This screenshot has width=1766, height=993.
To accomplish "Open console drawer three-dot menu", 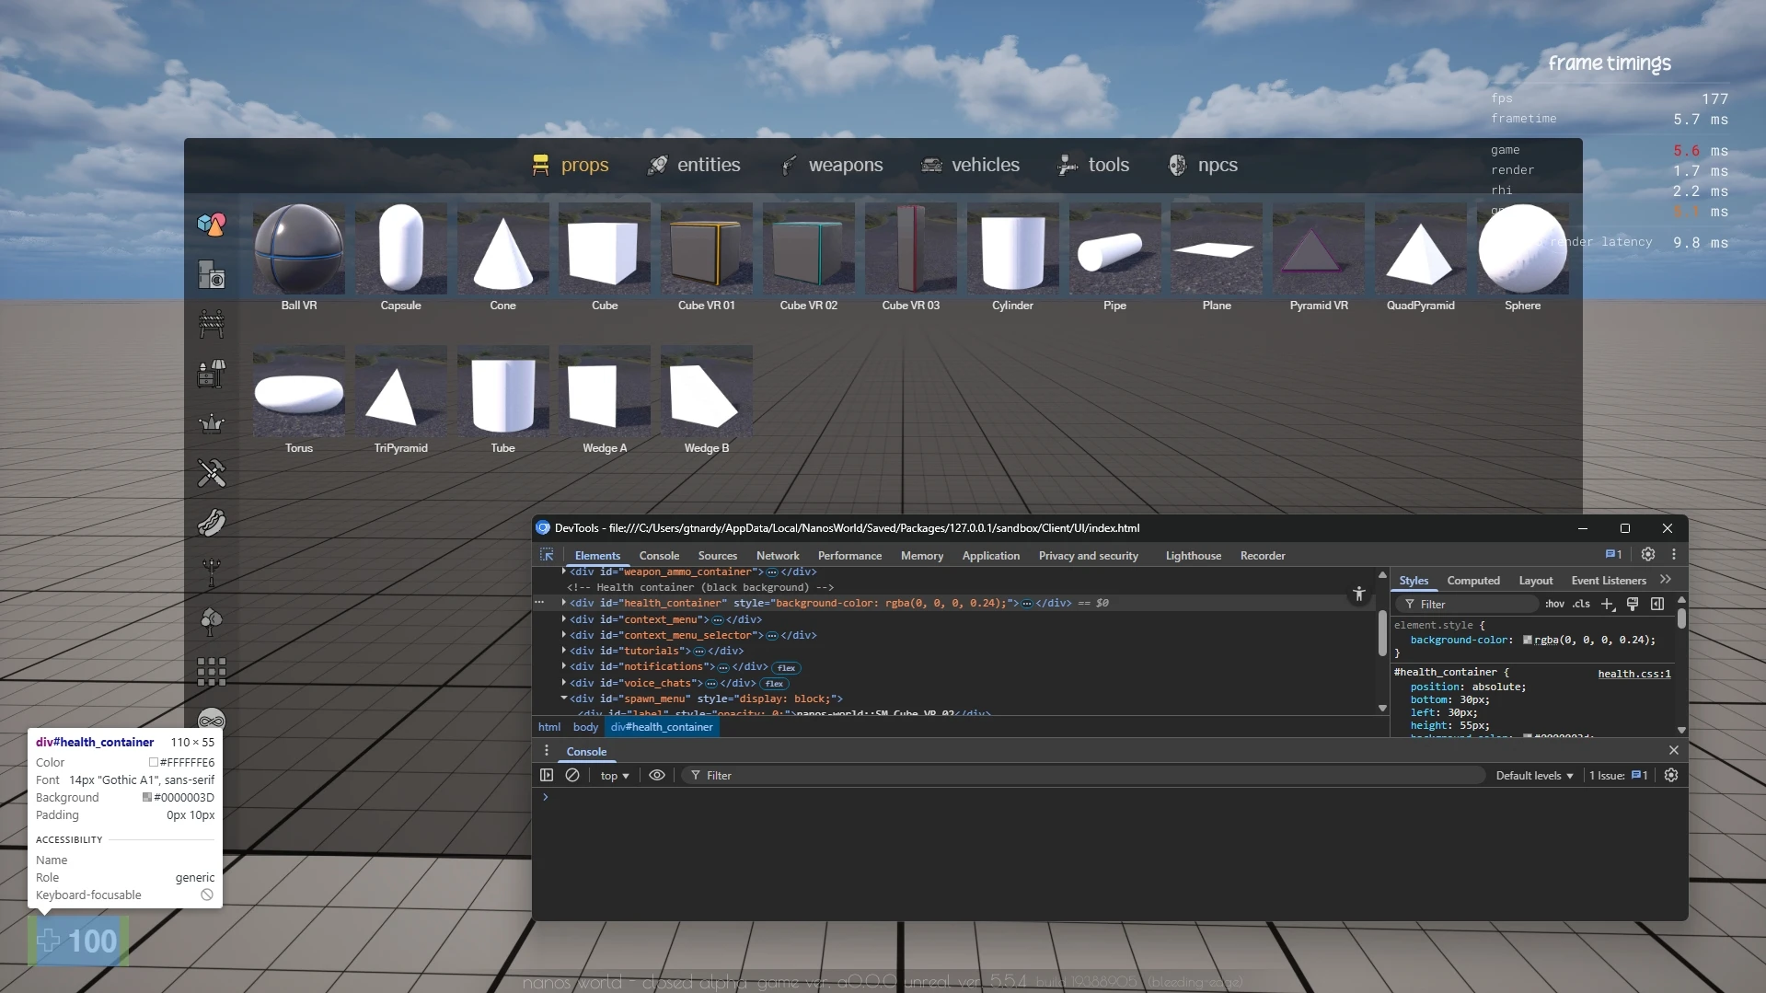I will pyautogui.click(x=547, y=751).
